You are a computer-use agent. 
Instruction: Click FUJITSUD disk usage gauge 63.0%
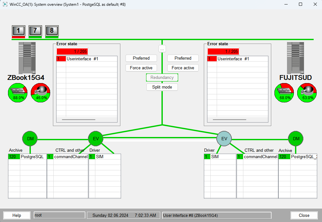click(307, 93)
